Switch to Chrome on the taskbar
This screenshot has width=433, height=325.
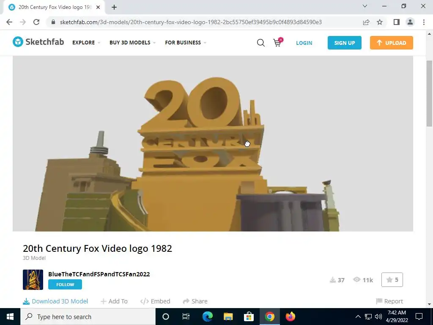tap(269, 317)
